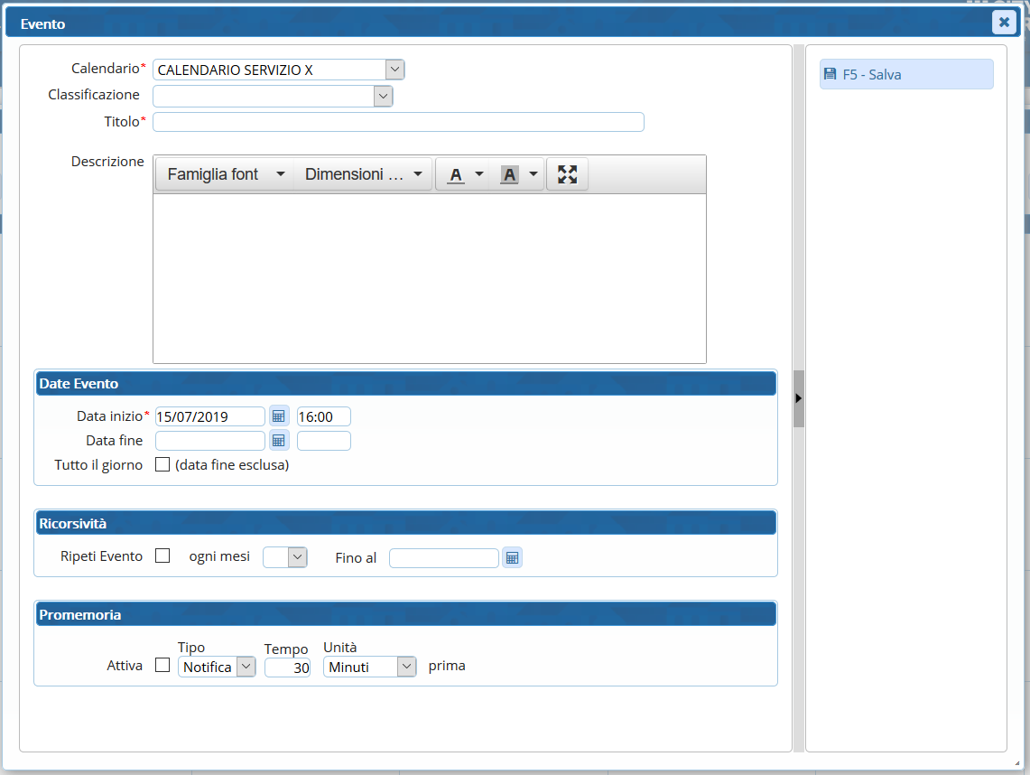Open the Dimensioni font size menu
1030x775 pixels.
pos(363,174)
